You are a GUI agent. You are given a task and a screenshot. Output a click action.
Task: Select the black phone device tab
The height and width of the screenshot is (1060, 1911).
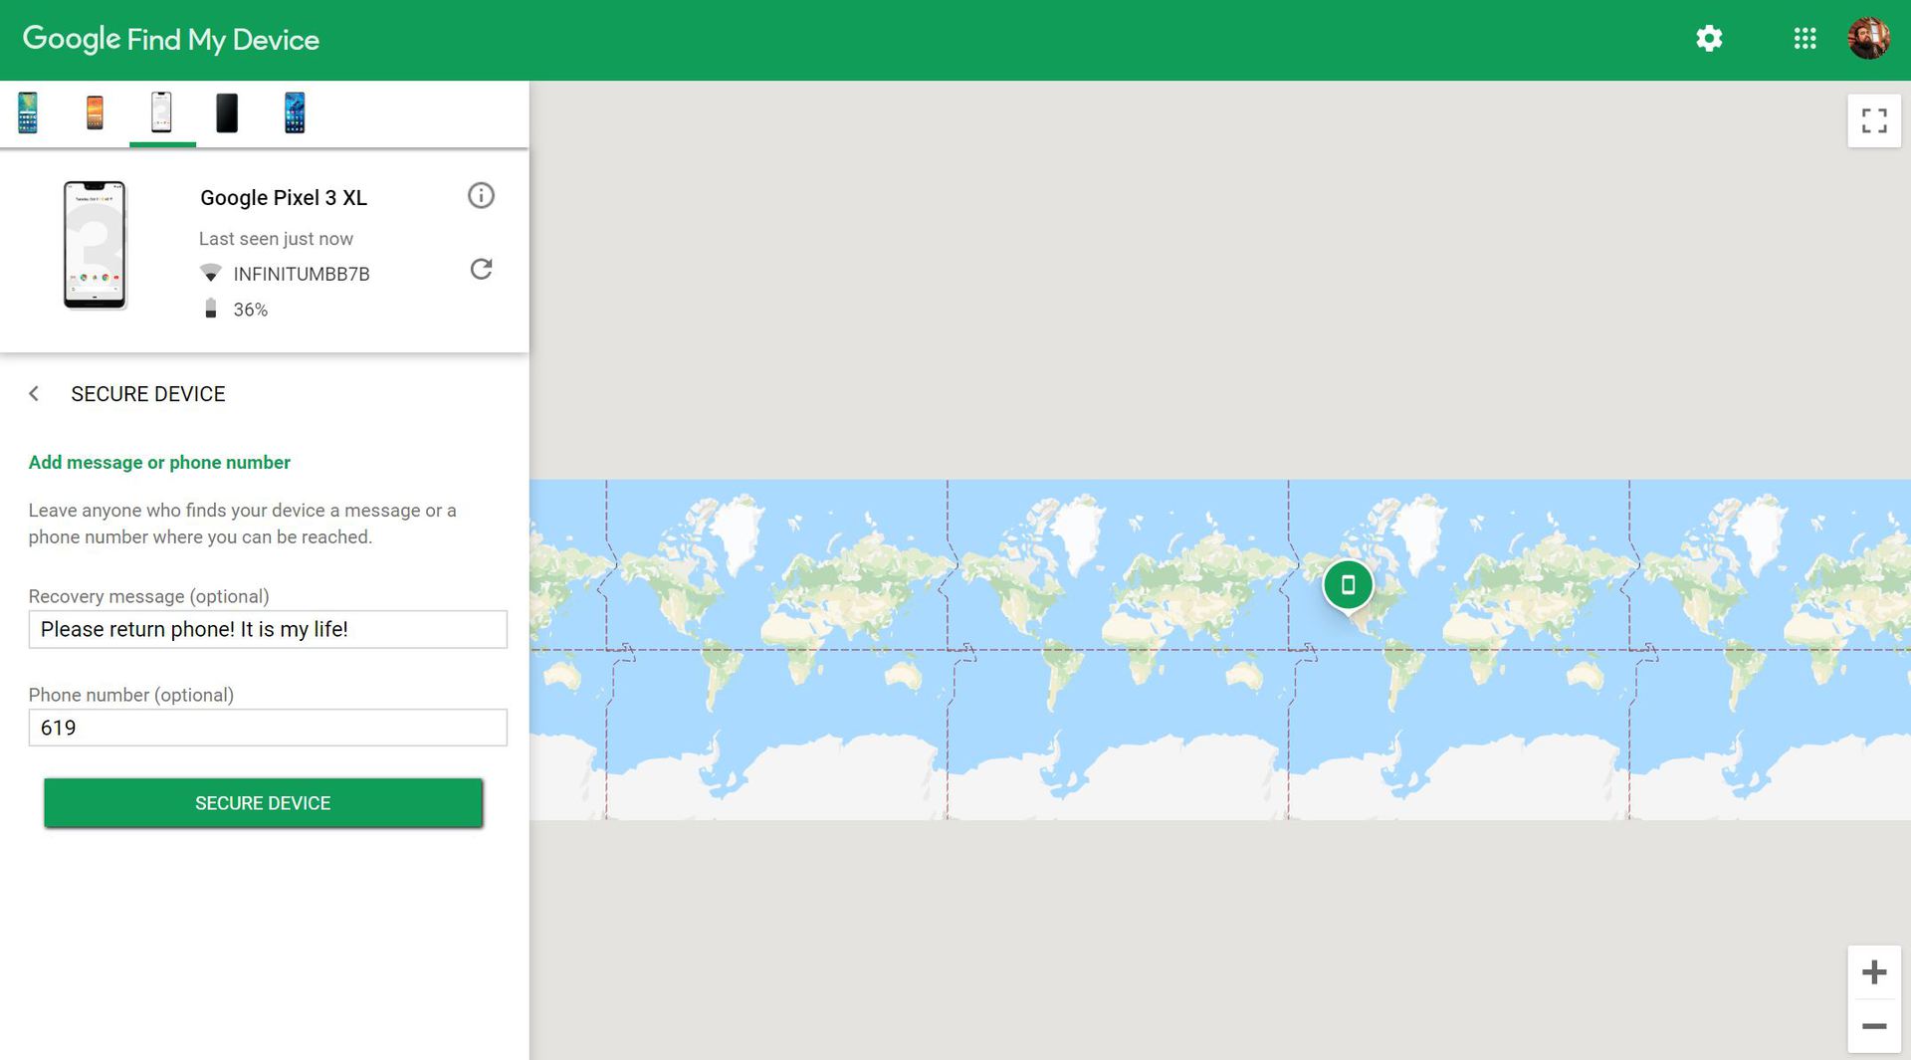click(x=227, y=112)
